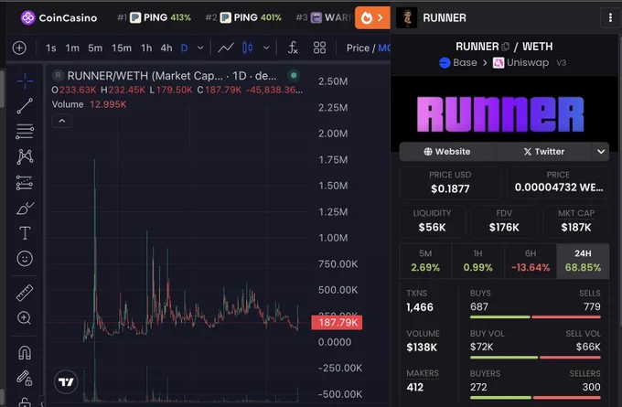
Task: Select the 1h timeframe
Action: 146,48
